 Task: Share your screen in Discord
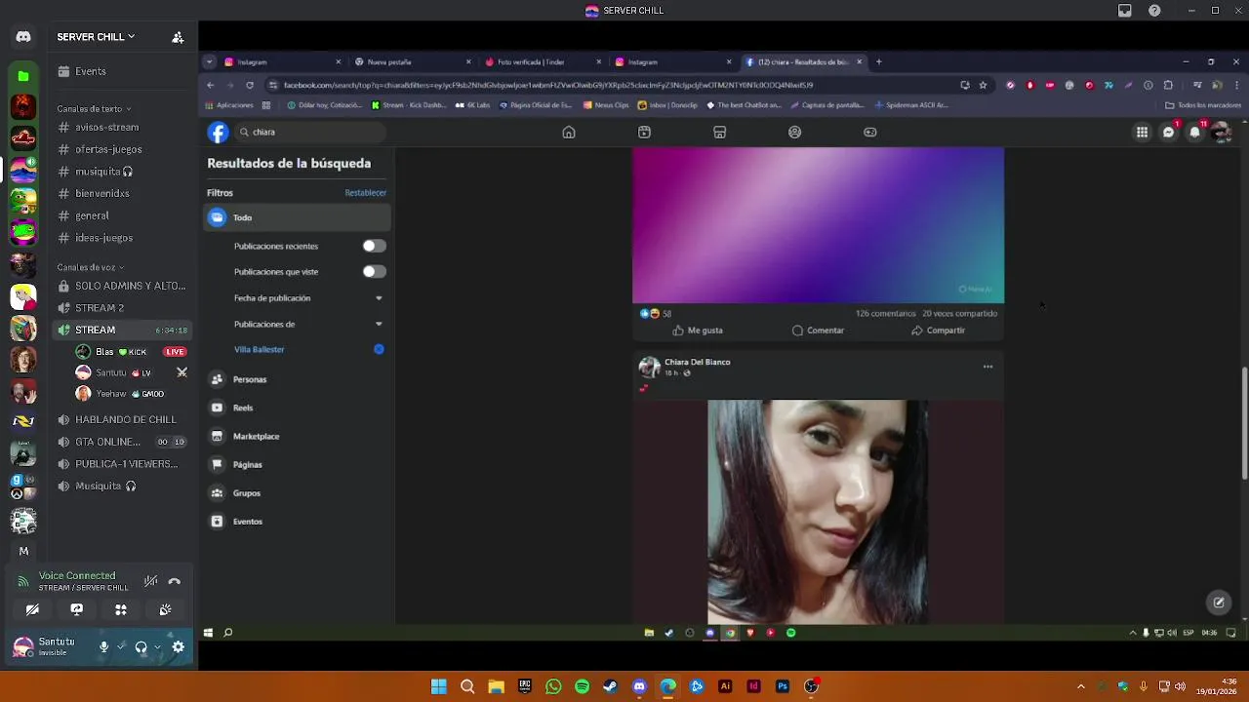coord(76,609)
